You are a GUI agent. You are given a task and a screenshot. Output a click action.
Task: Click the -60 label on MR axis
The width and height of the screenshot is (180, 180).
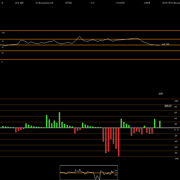tap(176, 147)
